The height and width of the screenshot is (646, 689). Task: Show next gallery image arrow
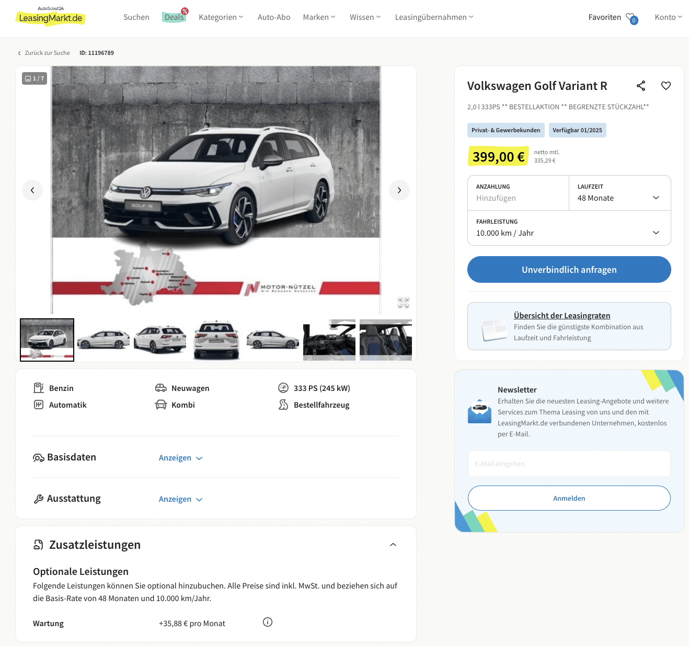[x=399, y=190]
